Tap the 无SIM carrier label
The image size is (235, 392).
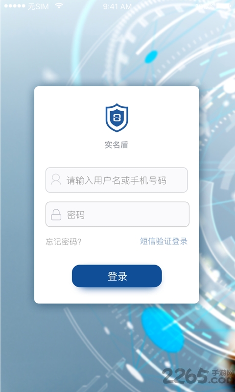pos(38,6)
